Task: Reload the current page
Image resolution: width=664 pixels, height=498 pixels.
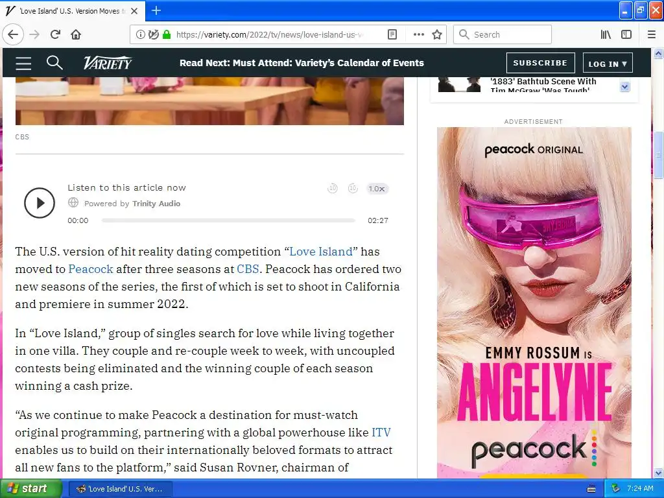Action: 55,34
